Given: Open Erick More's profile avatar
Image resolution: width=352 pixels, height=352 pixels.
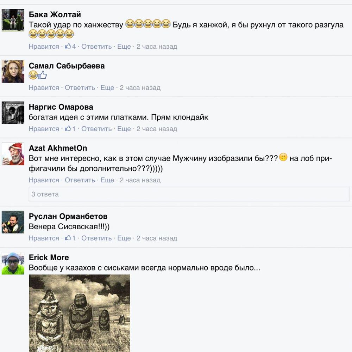Looking at the screenshot, I should point(13,263).
